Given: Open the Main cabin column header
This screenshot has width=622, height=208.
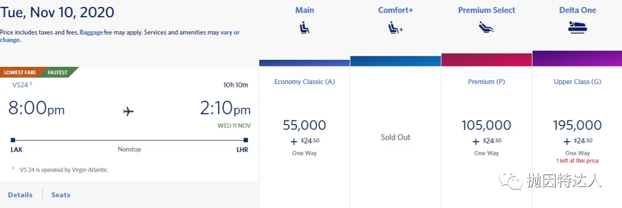Looking at the screenshot, I should click(304, 10).
